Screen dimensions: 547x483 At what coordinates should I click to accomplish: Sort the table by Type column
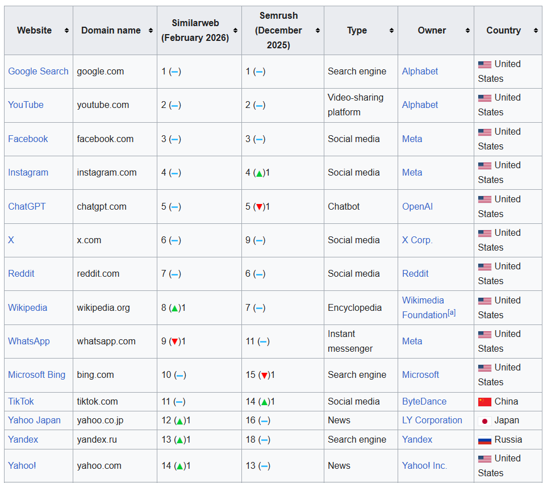click(x=391, y=30)
